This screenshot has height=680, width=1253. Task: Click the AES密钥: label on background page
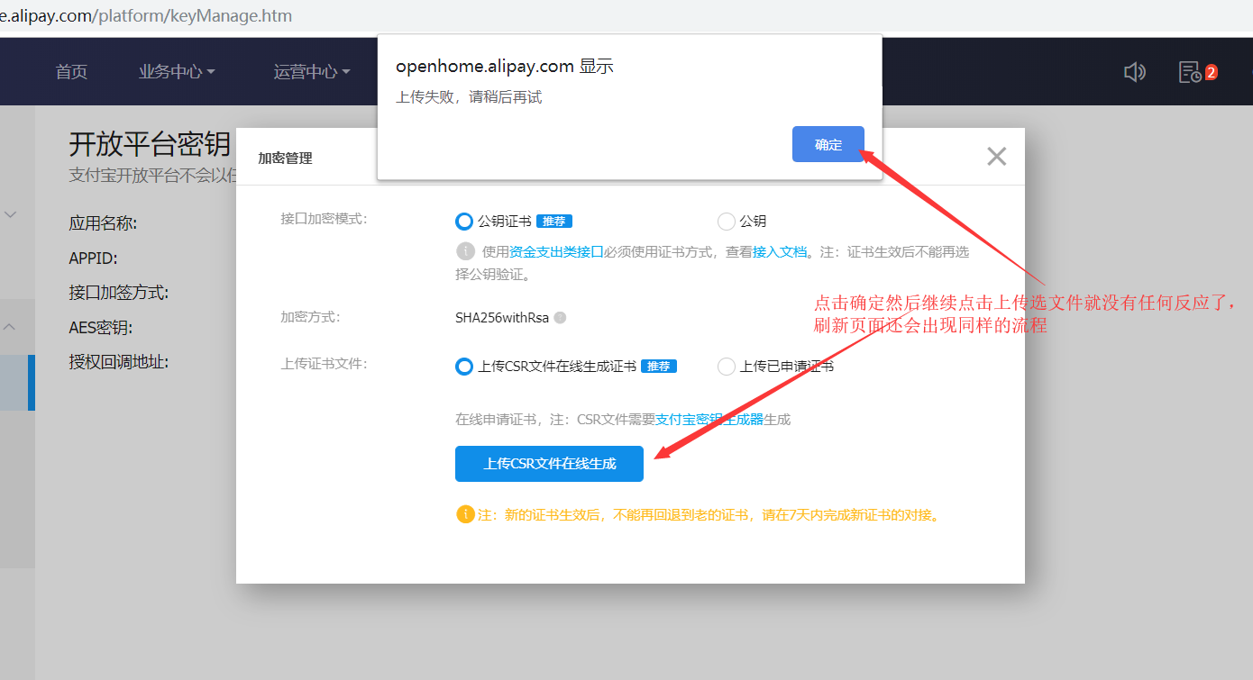(101, 328)
